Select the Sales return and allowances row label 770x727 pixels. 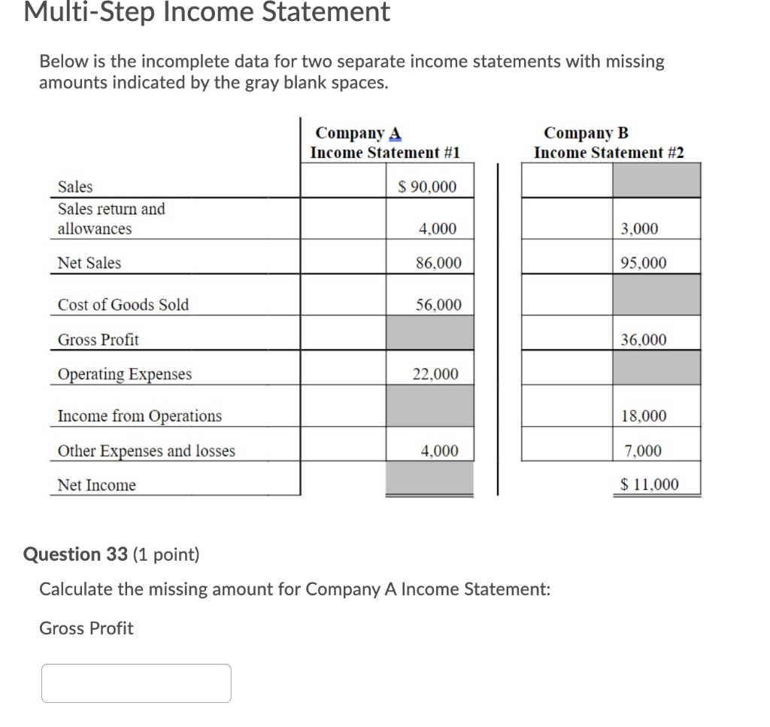pos(110,219)
